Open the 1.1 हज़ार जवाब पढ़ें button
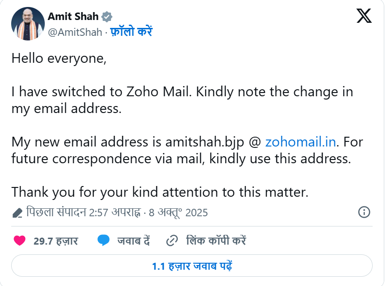This screenshot has width=388, height=286. coord(192,266)
